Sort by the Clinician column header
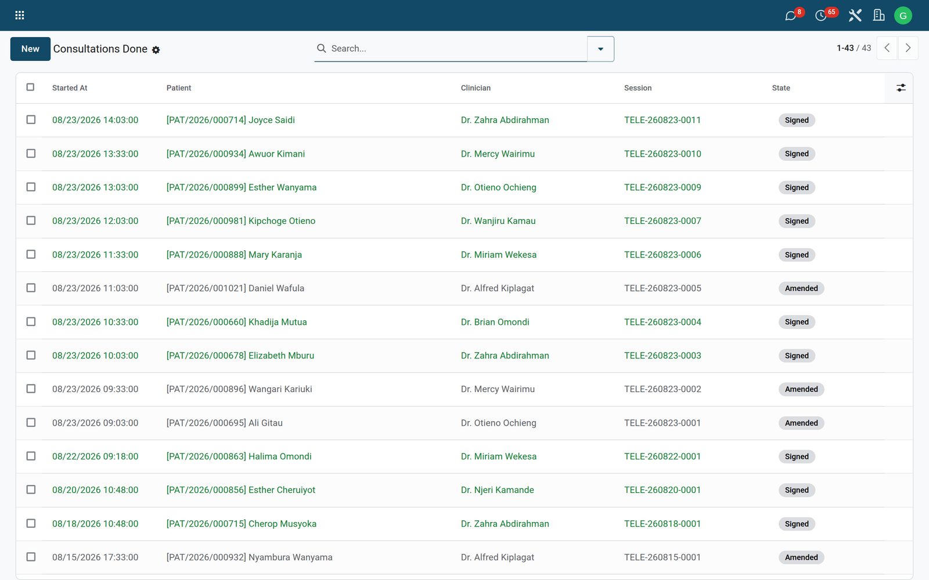 [476, 88]
